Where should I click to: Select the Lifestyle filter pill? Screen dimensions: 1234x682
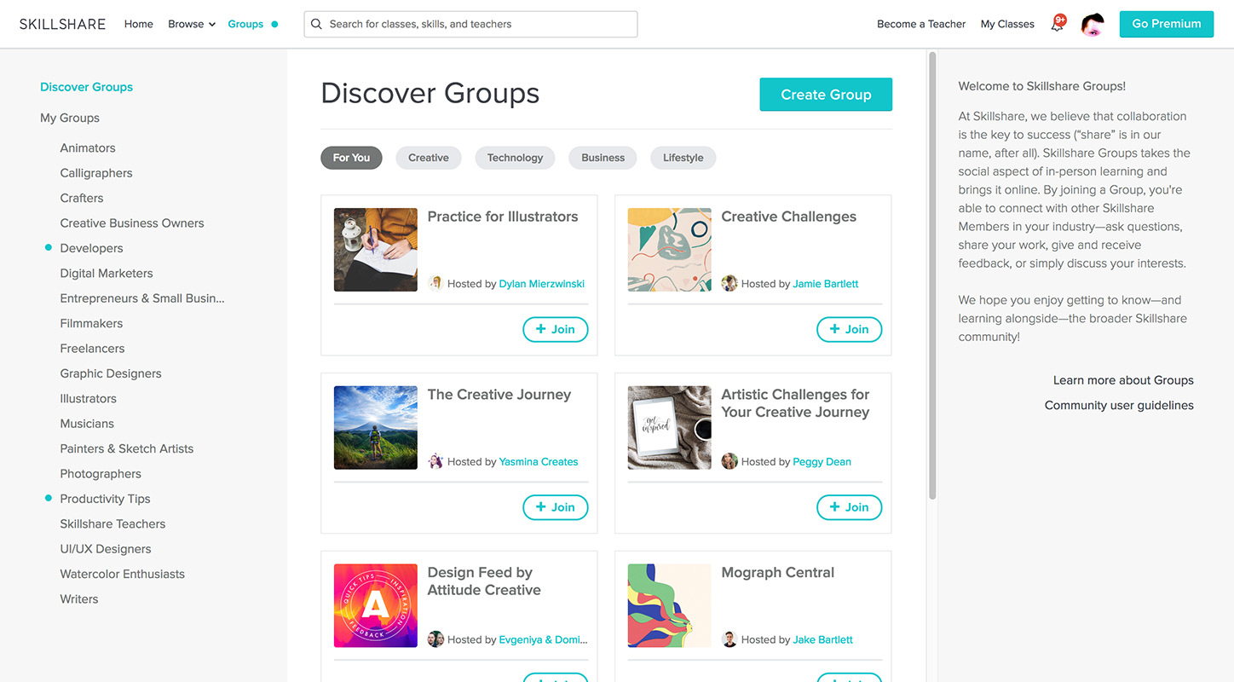[x=683, y=158]
